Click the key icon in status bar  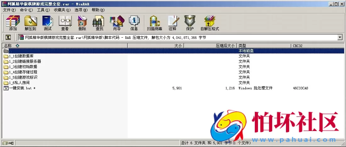tap(11, 143)
